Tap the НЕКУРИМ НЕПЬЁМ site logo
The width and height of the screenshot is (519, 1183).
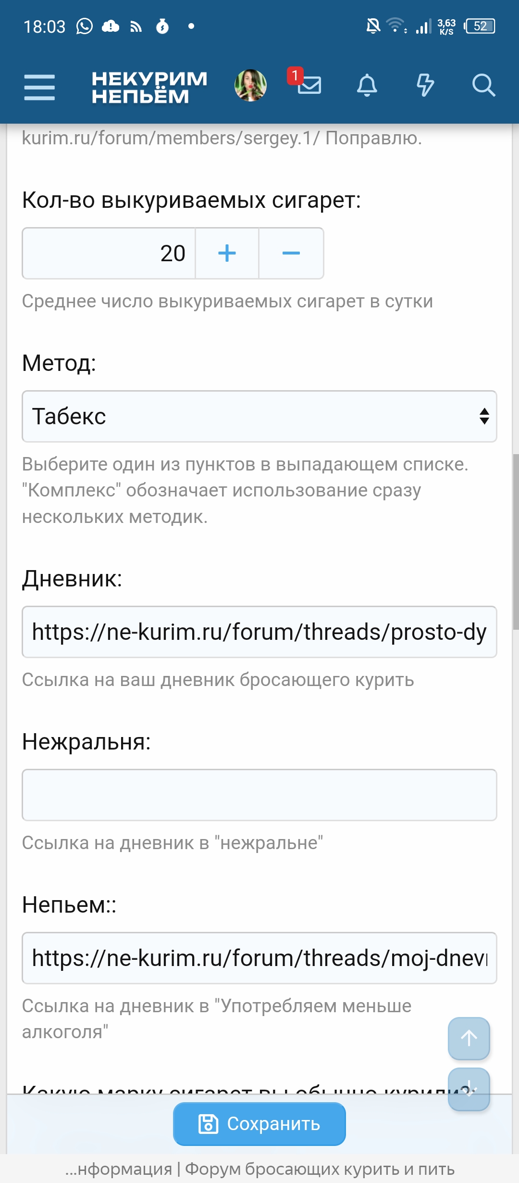coord(149,87)
